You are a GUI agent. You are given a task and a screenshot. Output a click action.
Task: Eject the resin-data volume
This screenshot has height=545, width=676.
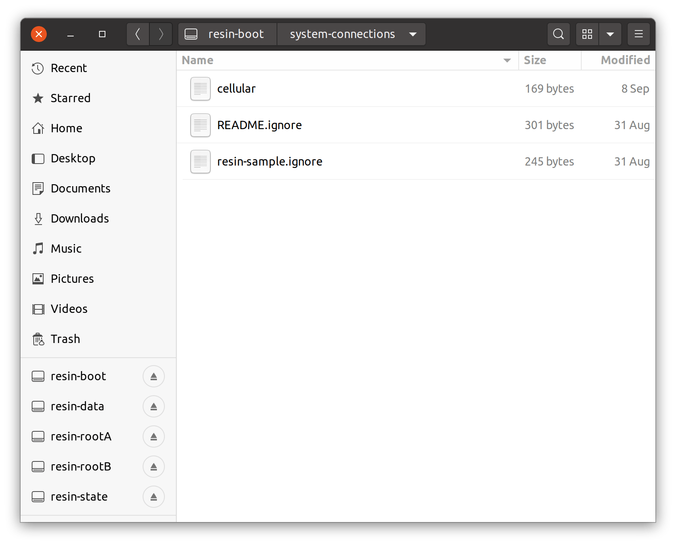(x=154, y=406)
